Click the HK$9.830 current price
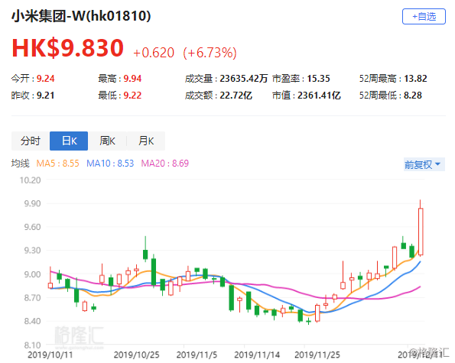455x363 pixels. coord(67,48)
